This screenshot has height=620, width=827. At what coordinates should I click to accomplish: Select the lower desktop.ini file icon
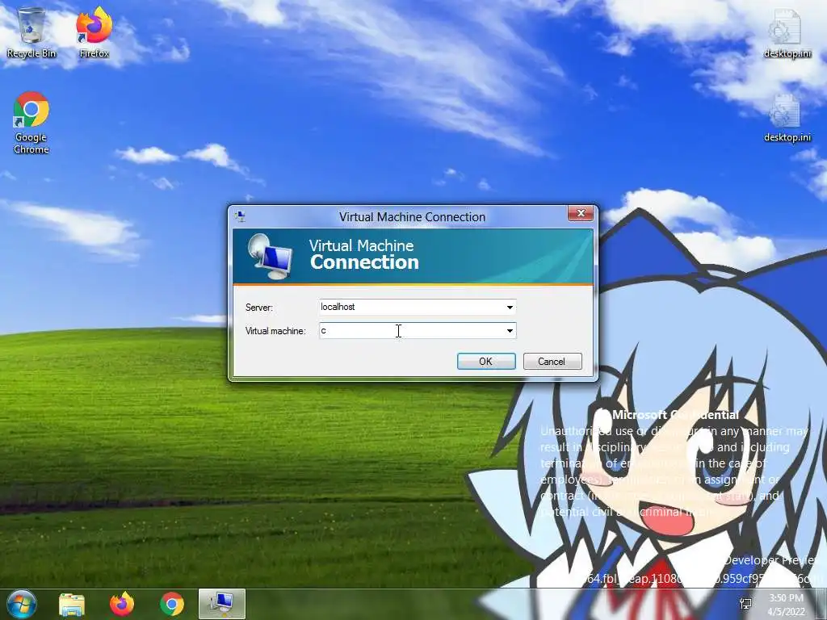point(787,118)
